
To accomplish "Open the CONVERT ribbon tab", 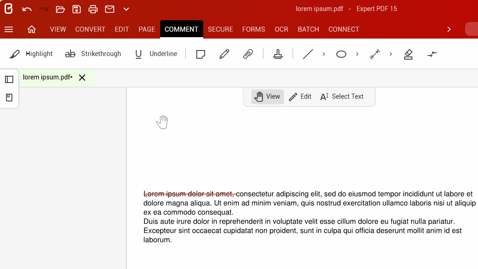I will (90, 29).
